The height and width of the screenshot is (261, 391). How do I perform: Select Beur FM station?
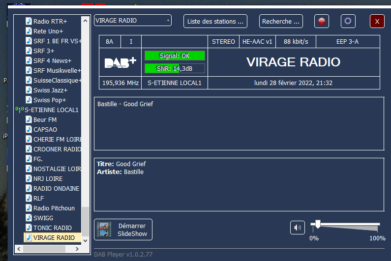click(x=45, y=119)
